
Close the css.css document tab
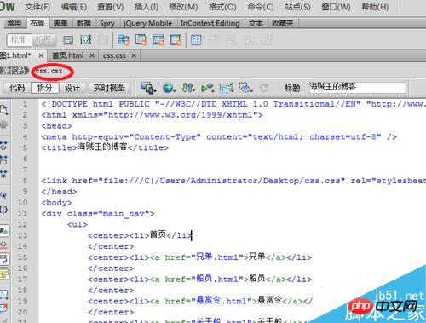[x=134, y=55]
